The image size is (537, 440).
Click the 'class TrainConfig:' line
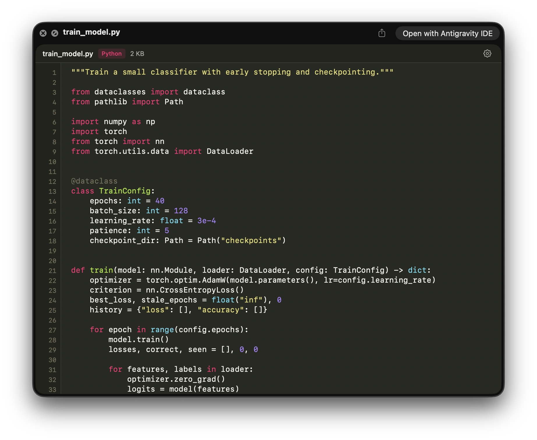pos(113,191)
